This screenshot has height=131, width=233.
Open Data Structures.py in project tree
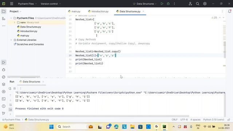[31, 27]
